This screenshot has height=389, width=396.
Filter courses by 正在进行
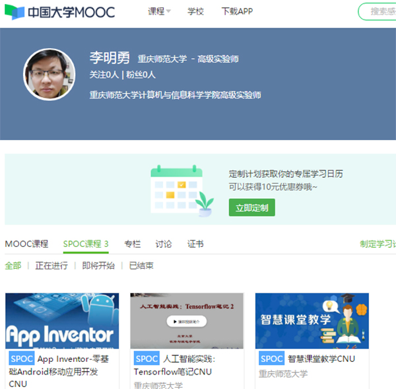click(51, 265)
